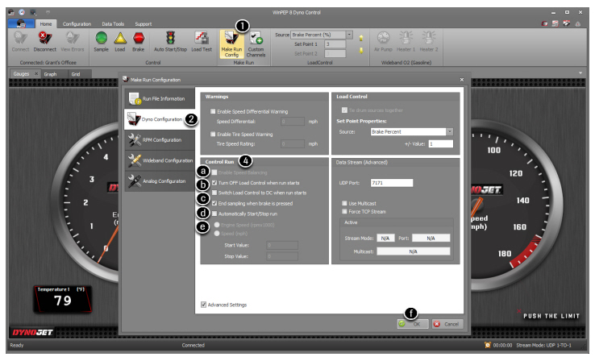The image size is (595, 361).
Task: Select the Wideband Configuration side tab
Action: [x=160, y=160]
